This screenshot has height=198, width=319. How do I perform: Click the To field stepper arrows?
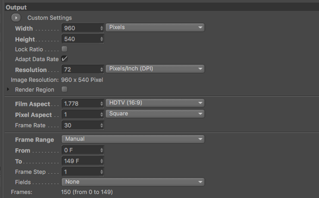click(102, 161)
